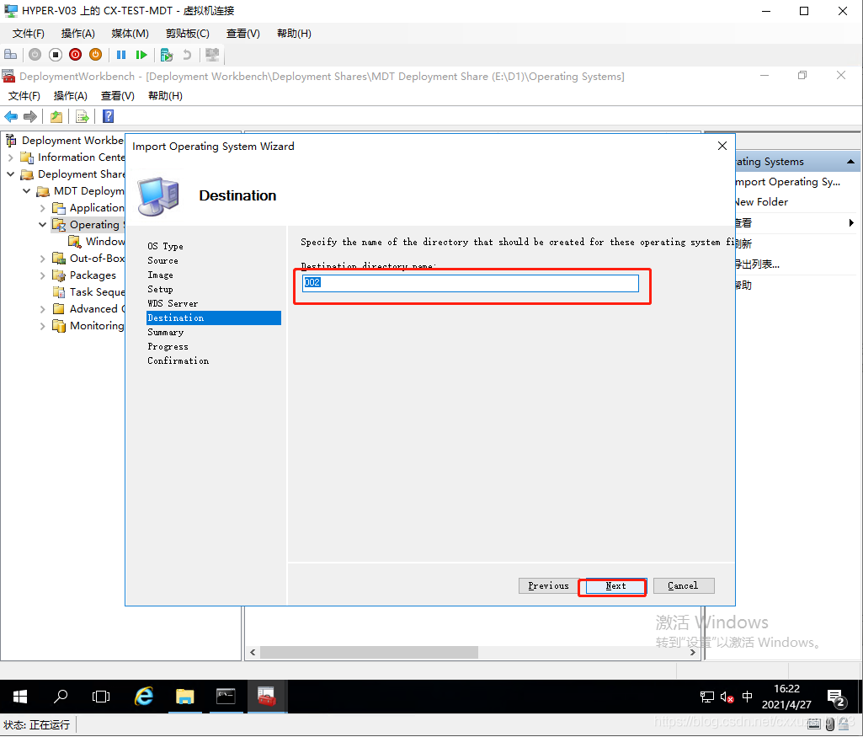Expand the Information Center node
This screenshot has width=863, height=737.
[10, 158]
